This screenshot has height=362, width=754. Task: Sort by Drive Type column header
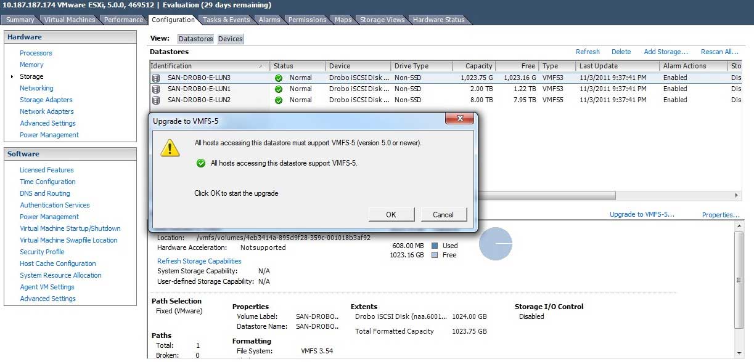[x=422, y=66]
